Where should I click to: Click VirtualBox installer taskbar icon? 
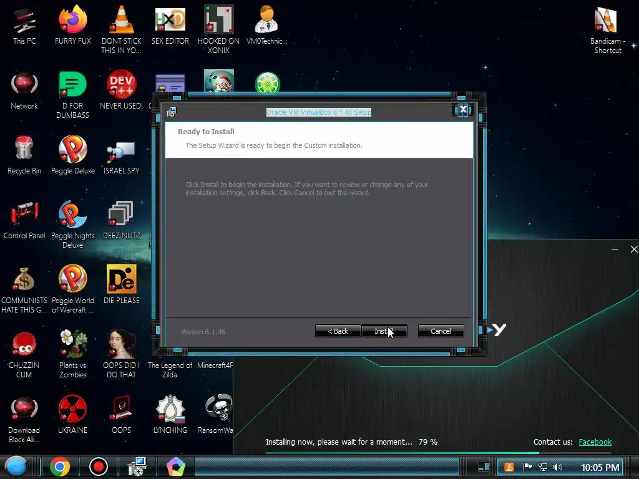click(x=137, y=467)
